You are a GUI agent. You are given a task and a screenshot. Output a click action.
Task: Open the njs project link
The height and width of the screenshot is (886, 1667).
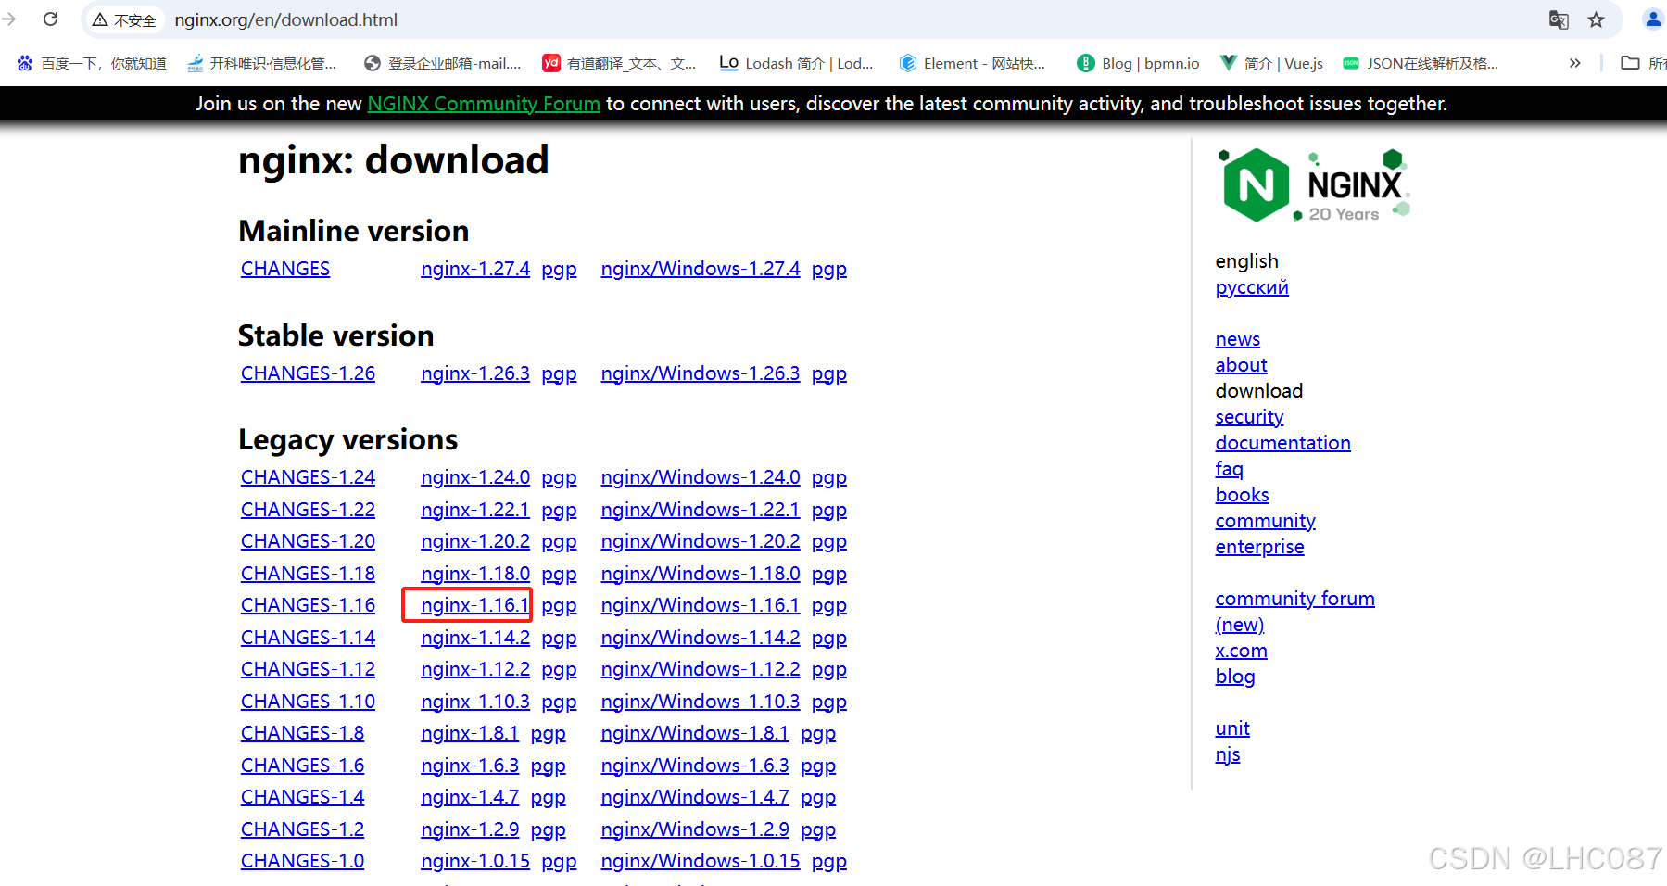[x=1228, y=754]
